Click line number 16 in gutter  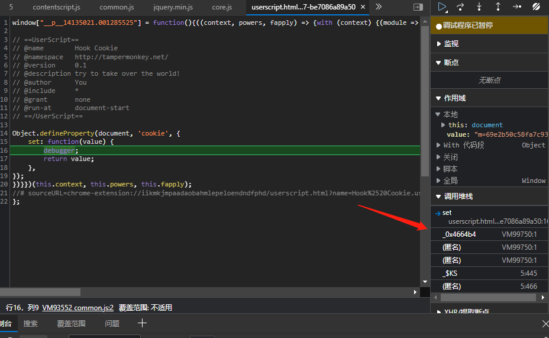point(4,150)
